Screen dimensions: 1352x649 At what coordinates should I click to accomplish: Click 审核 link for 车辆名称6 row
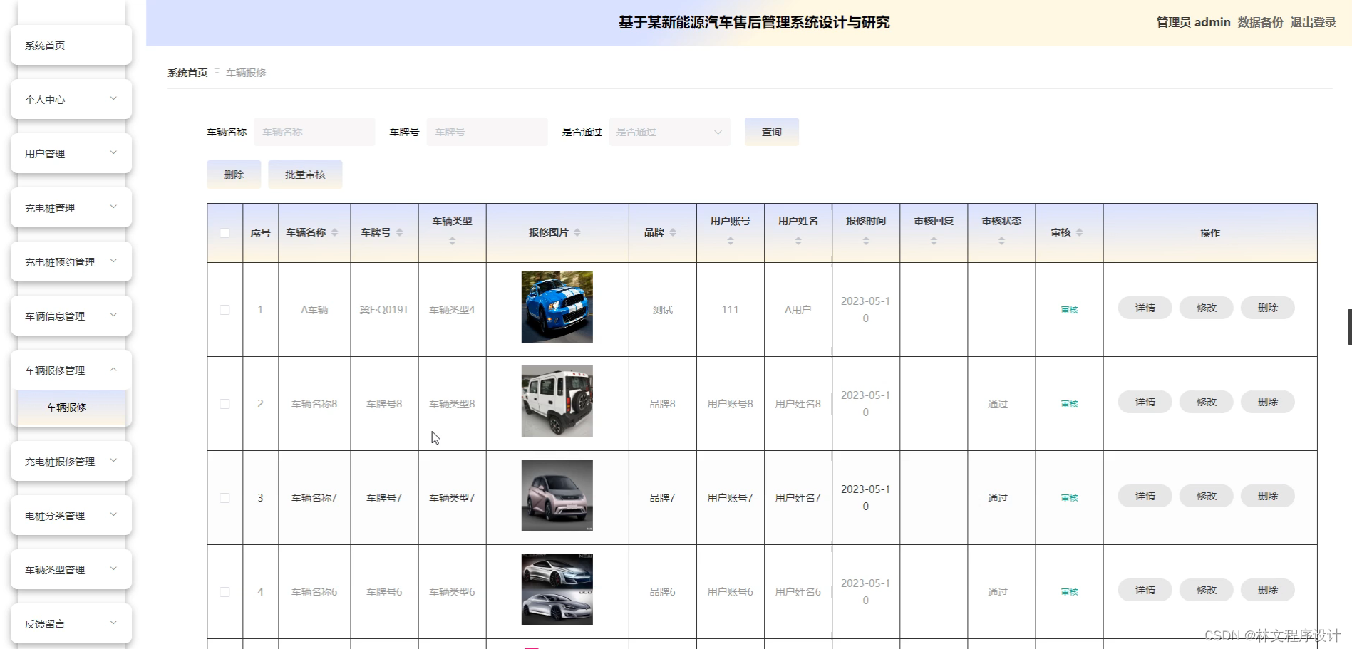1069,592
